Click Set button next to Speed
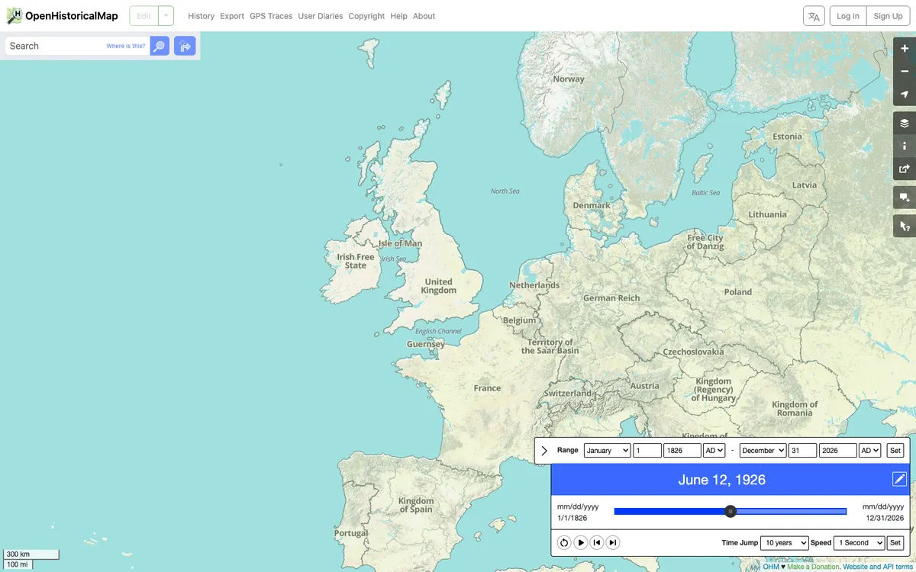This screenshot has width=916, height=572. tap(895, 543)
